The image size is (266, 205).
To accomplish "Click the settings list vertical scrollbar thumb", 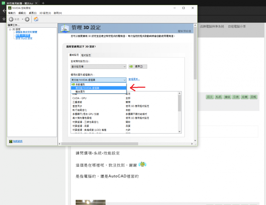I will point(180,103).
